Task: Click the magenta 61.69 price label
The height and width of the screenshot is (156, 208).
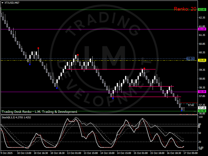Action: tap(202, 29)
